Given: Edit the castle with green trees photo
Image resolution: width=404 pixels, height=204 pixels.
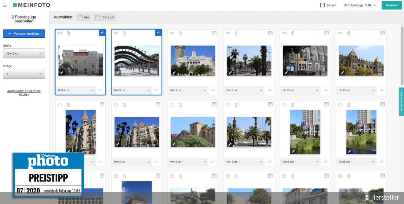Looking at the screenshot, I should pos(174,144).
